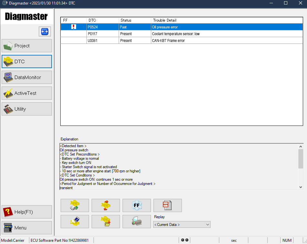Click the refresh DTC arrows icon
This screenshot has width=307, height=244.
point(106,205)
